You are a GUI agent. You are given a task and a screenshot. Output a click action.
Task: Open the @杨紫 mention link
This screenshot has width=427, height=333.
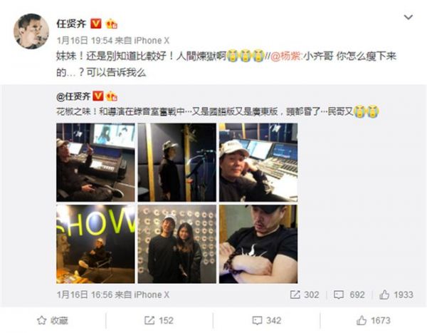286,56
